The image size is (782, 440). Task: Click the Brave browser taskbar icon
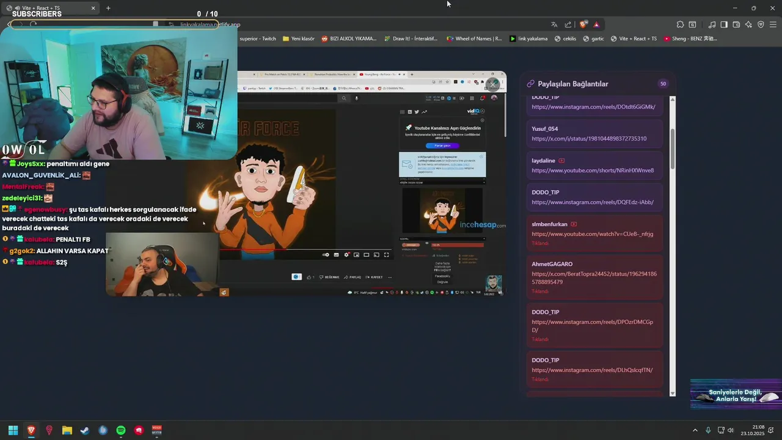tap(31, 430)
